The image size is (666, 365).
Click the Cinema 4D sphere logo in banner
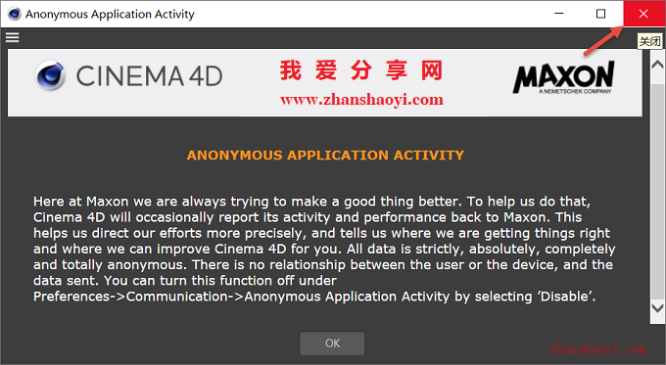tap(50, 75)
